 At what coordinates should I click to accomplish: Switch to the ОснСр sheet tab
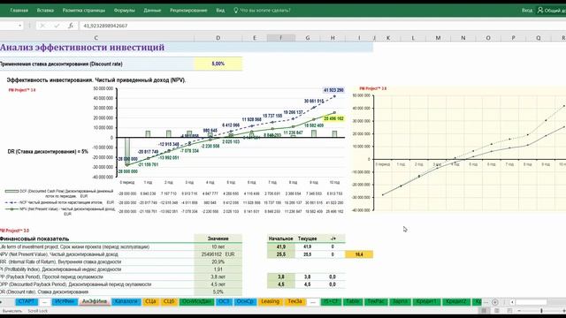click(x=245, y=301)
